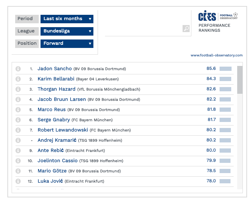Click club text (Bayer 04 Leverkusen)
This screenshot has width=252, height=202.
[97, 79]
